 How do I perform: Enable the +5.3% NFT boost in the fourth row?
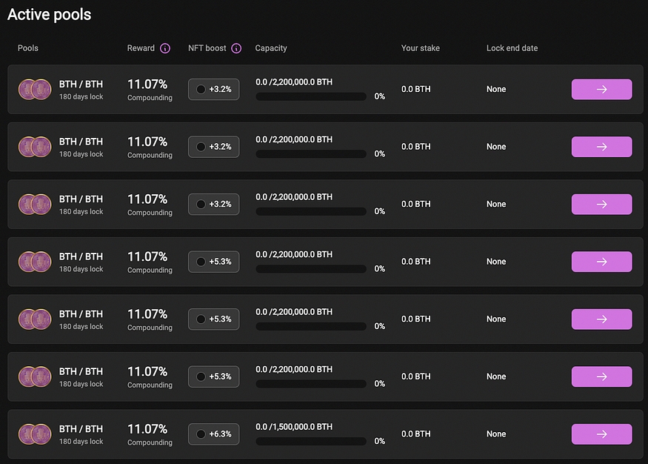click(x=213, y=262)
